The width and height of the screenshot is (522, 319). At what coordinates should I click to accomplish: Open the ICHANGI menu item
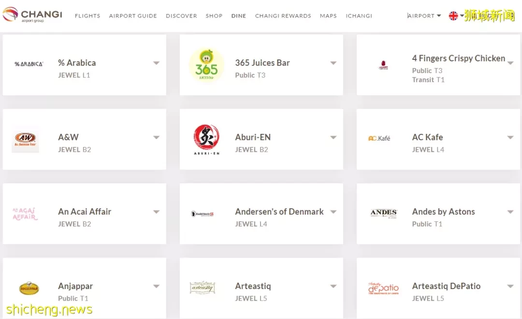(x=359, y=15)
